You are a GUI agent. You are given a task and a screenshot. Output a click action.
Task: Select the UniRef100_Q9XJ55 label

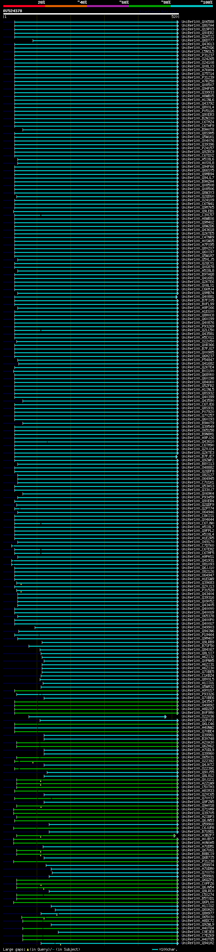coord(198,772)
